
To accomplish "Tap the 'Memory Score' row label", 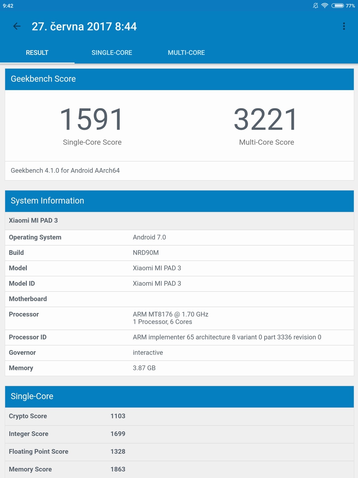I will click(30, 469).
